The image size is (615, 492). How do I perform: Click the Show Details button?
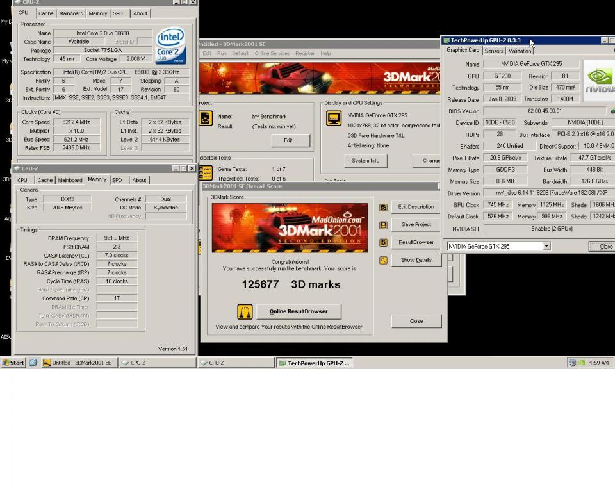point(416,260)
